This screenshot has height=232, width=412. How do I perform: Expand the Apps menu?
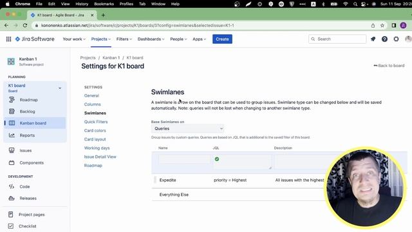(x=199, y=39)
